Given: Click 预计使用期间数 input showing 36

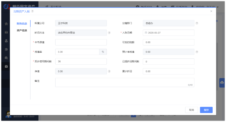Looking at the screenshot, I should [81, 62].
